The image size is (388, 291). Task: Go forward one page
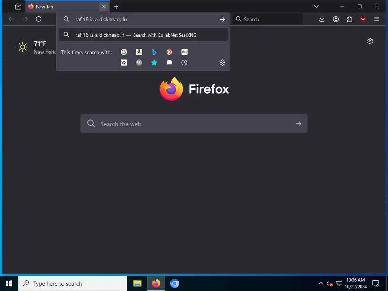point(25,19)
